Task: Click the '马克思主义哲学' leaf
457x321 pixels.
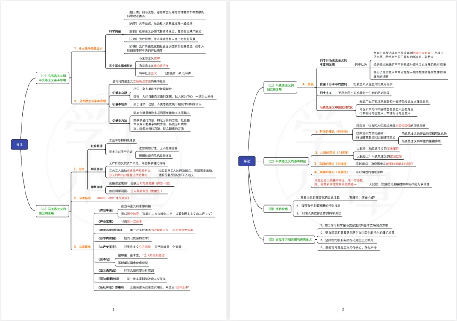Action: [149, 58]
